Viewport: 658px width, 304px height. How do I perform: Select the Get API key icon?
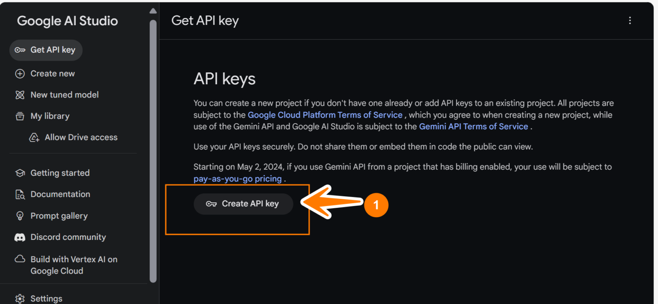[x=21, y=50]
